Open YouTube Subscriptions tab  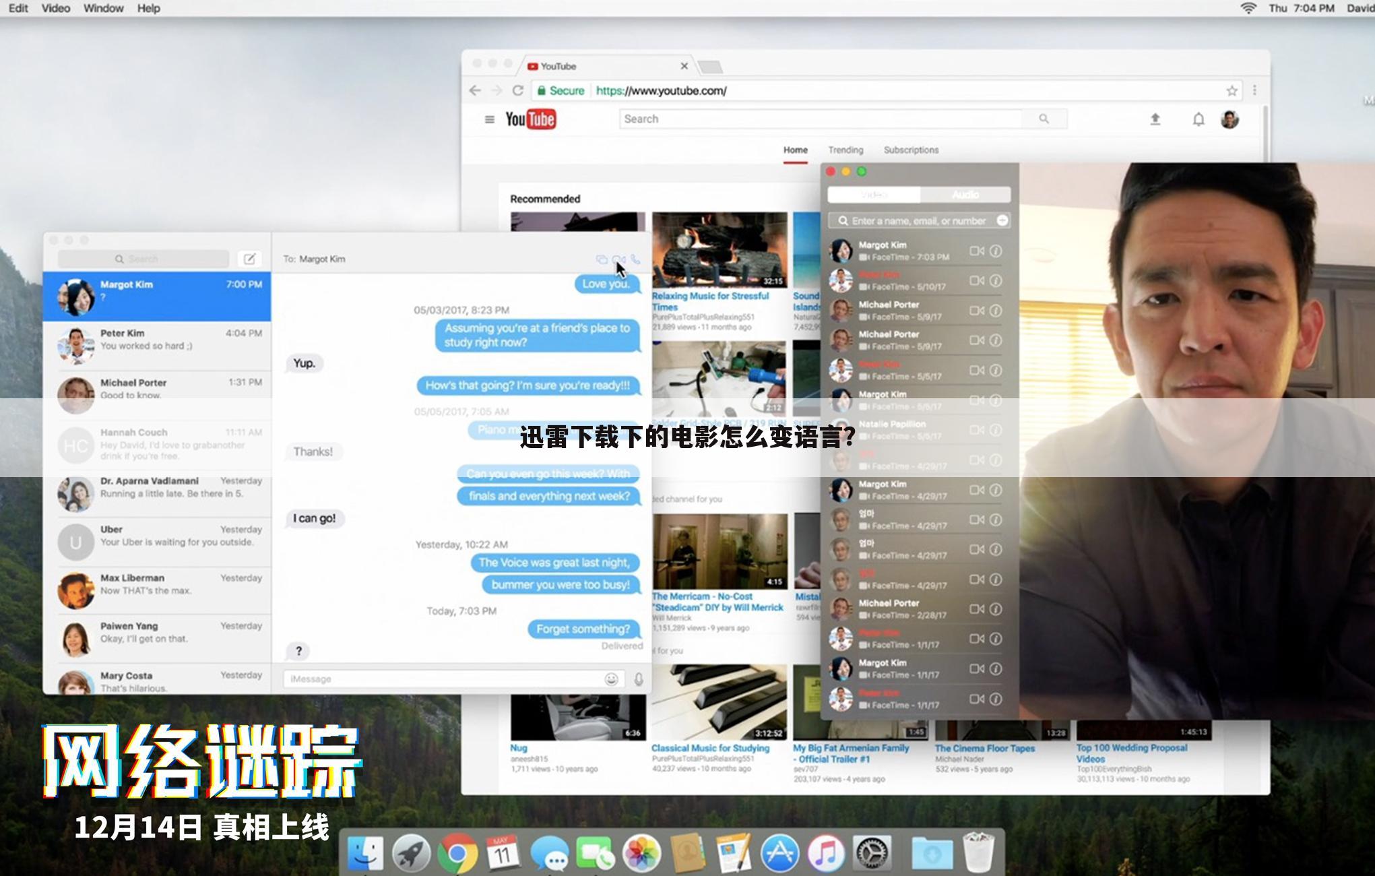(911, 150)
